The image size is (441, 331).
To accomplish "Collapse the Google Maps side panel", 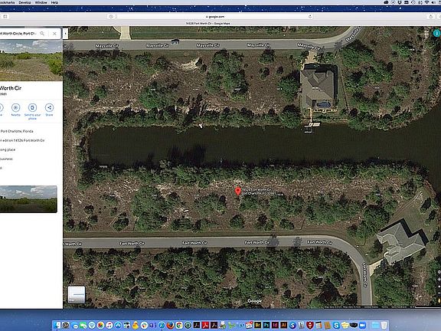I will pos(65,34).
